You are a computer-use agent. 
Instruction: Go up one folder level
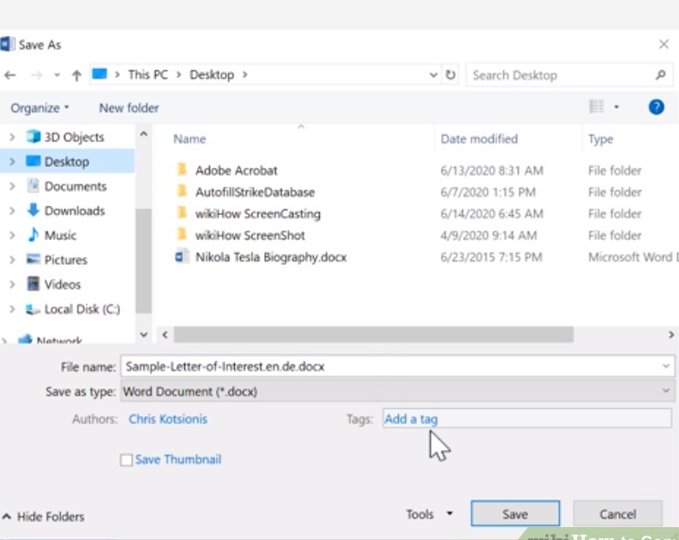[76, 75]
